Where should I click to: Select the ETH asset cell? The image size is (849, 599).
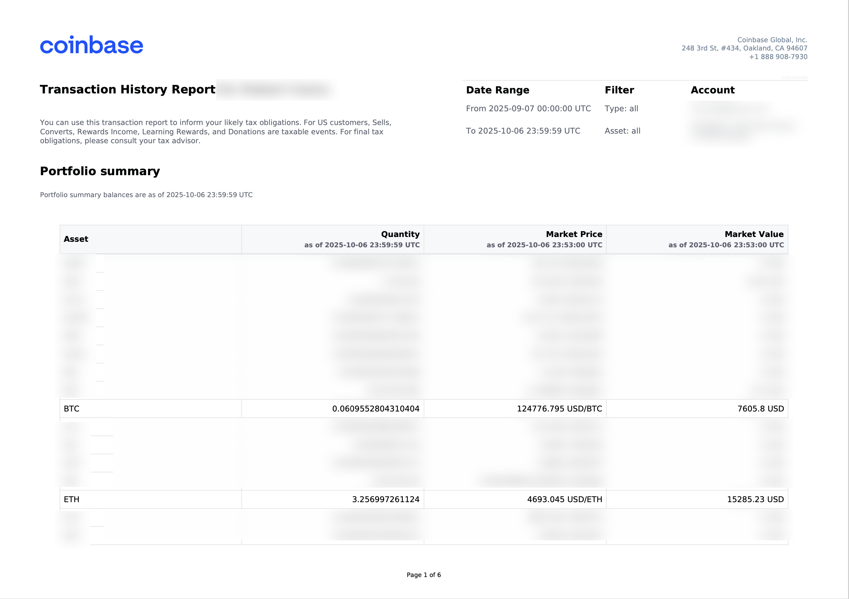point(72,499)
